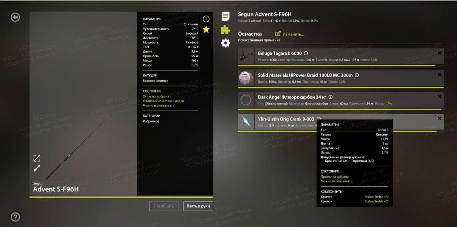Screen dimensions: 457x227
Task: Click the edit pencil icon beside Изменить
Action: point(278,34)
